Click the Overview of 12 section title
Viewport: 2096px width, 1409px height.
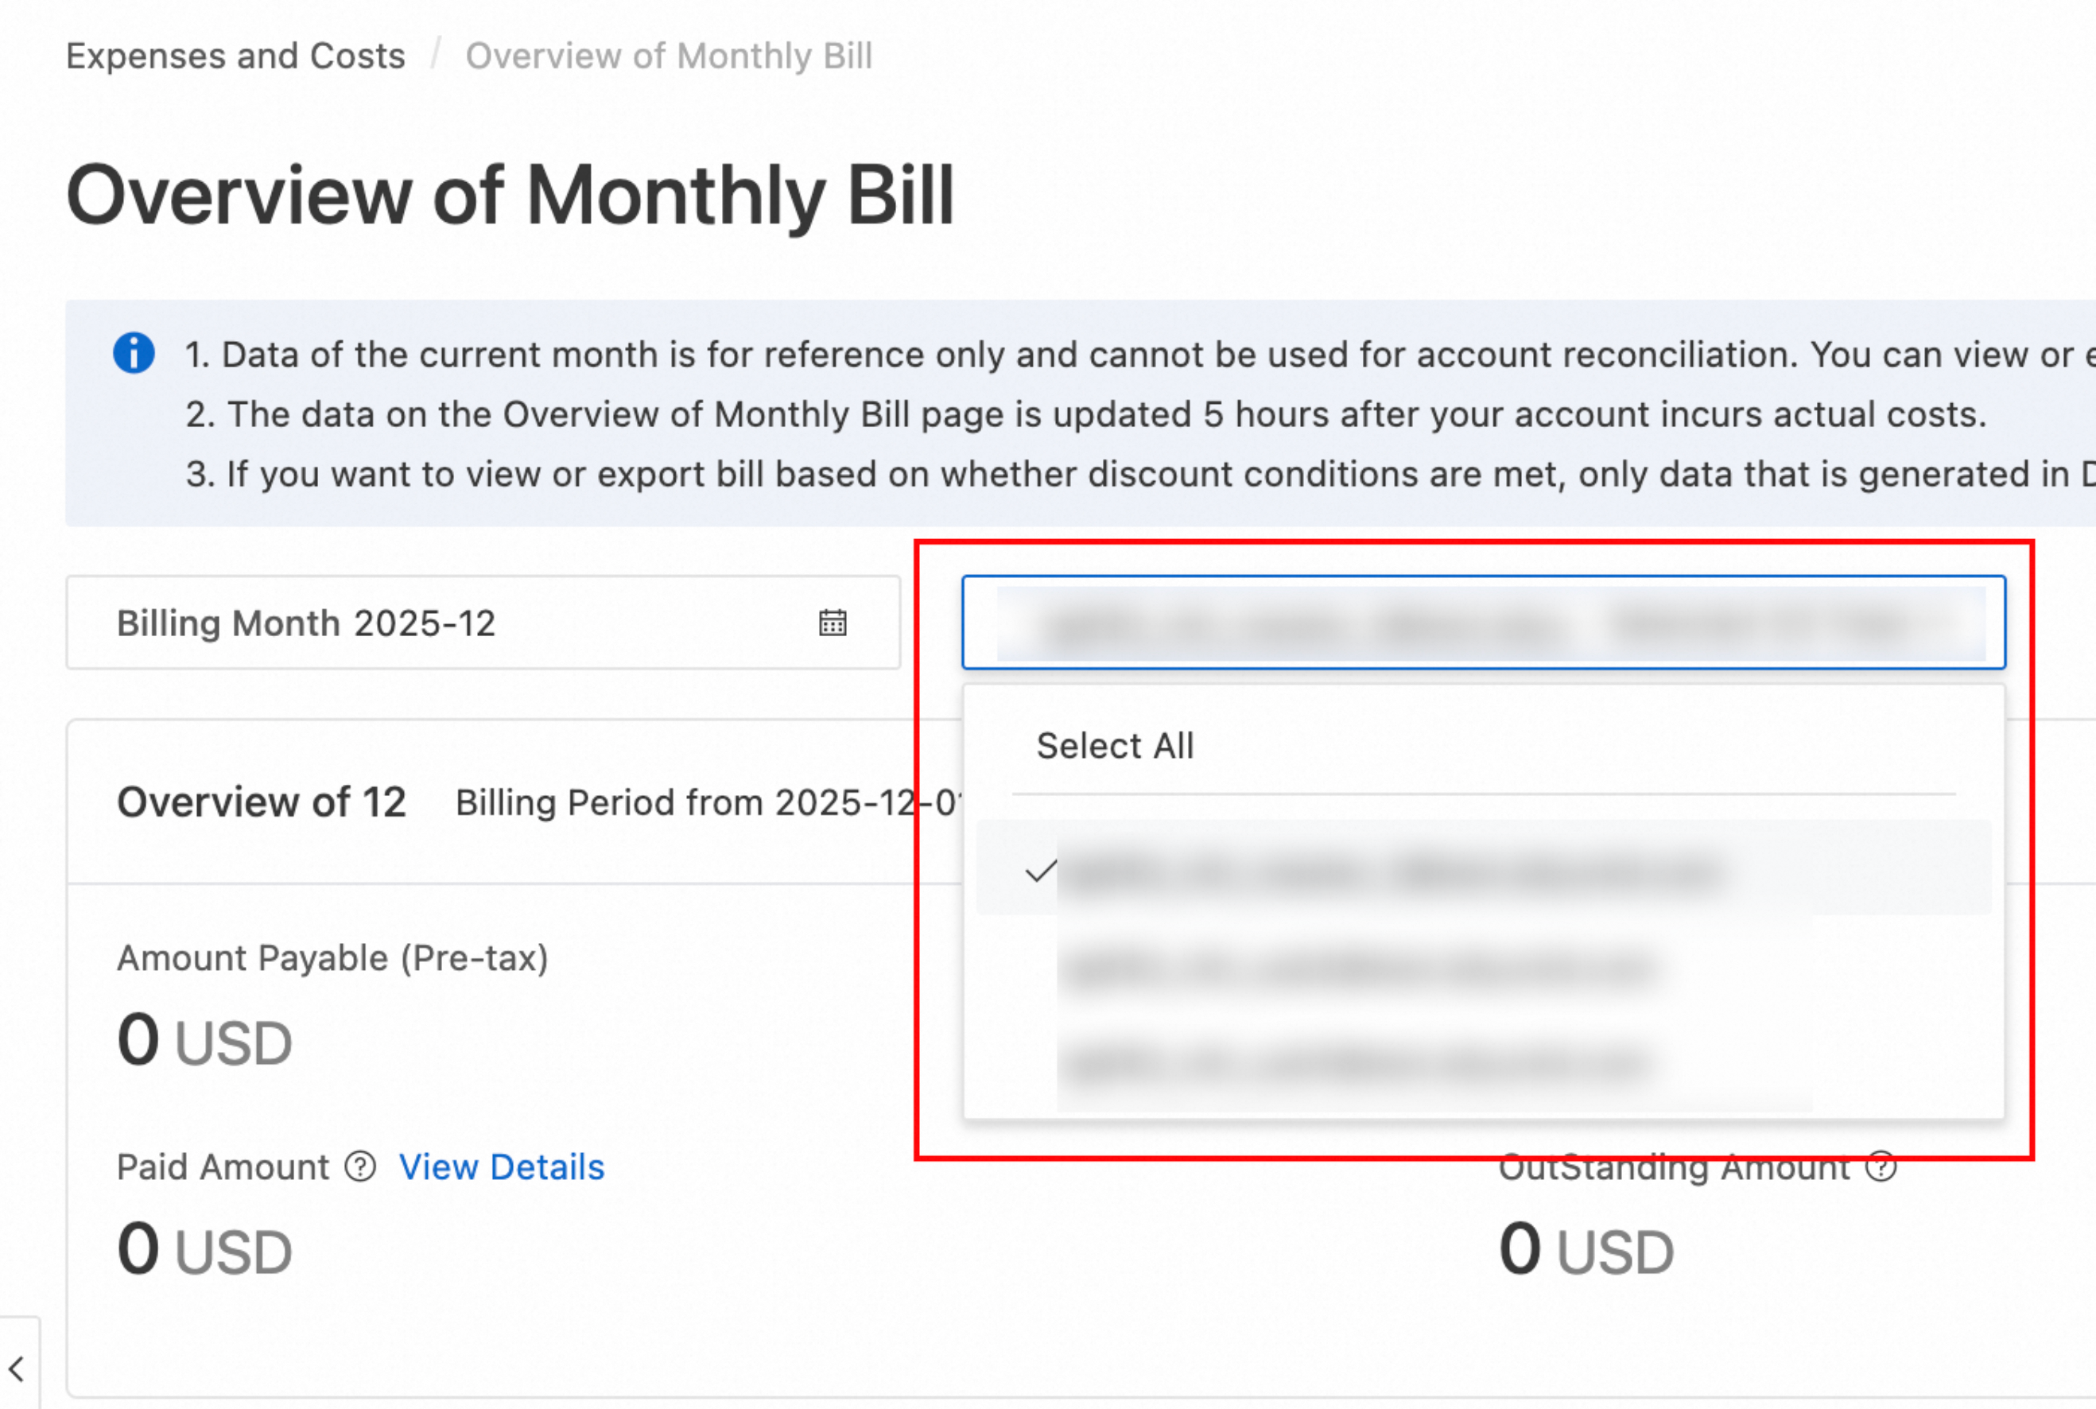coord(262,802)
